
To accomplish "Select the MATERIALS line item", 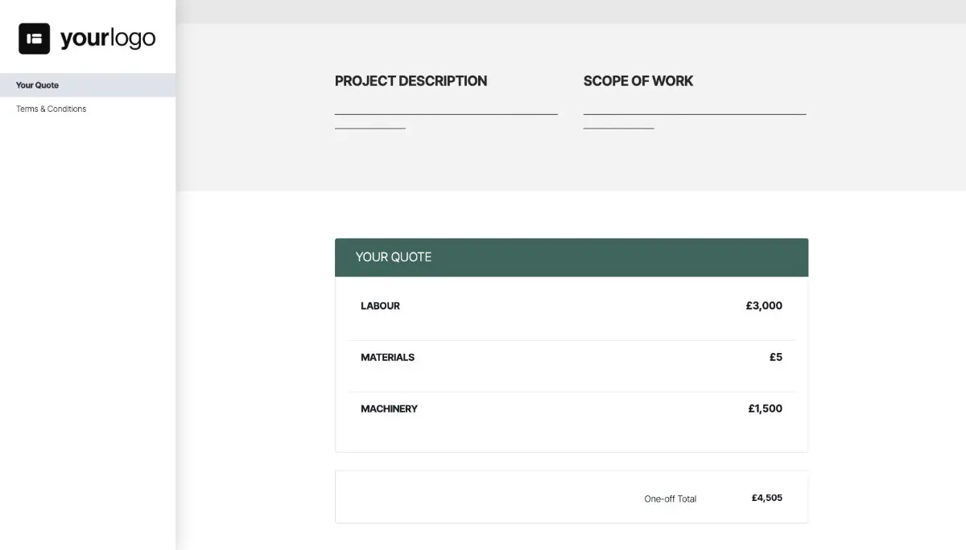I will [x=387, y=357].
